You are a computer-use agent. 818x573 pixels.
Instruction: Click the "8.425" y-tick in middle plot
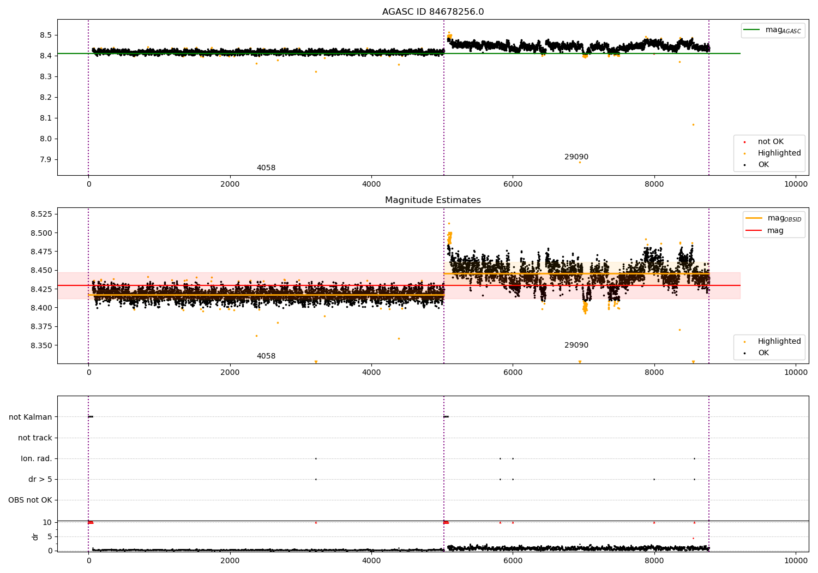[x=41, y=289]
